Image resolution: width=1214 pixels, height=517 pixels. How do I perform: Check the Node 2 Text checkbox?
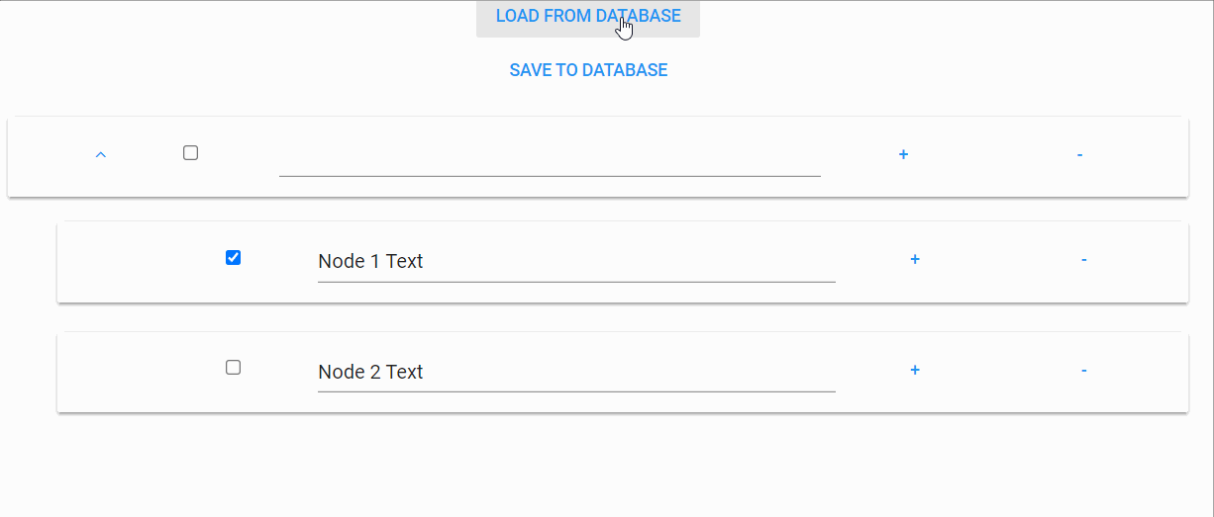pos(234,368)
